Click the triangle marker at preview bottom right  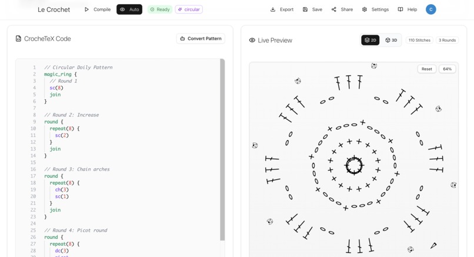433,245
